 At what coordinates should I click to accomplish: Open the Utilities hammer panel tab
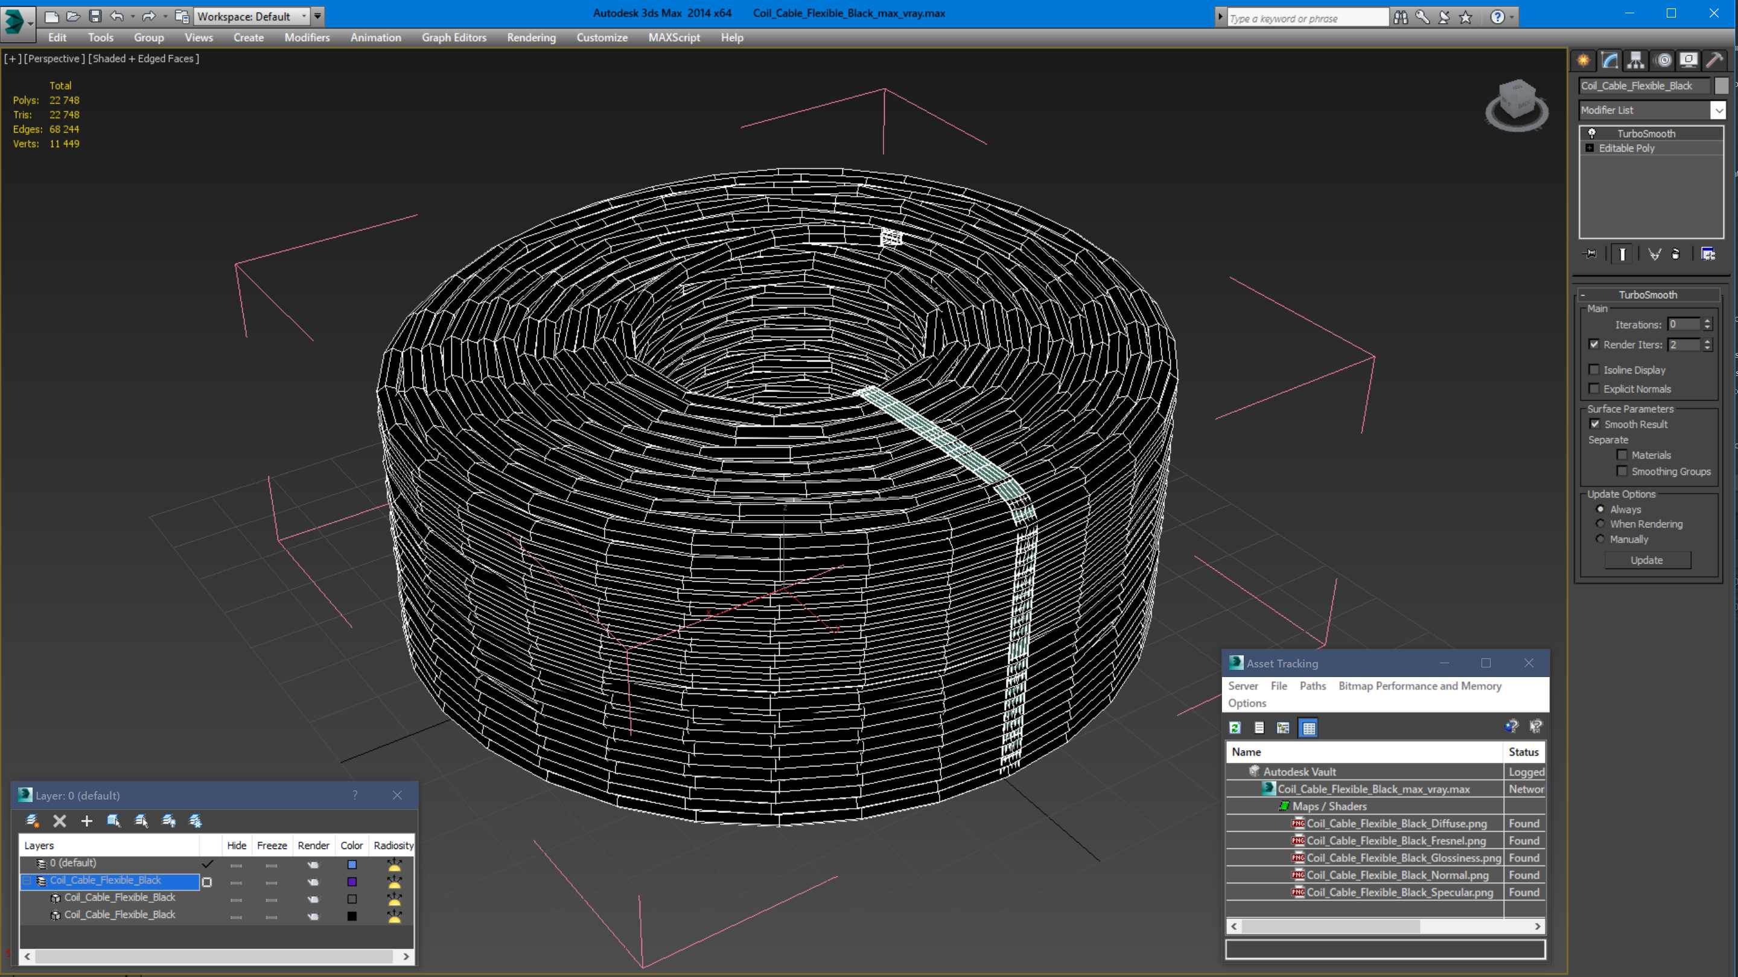[x=1714, y=61]
